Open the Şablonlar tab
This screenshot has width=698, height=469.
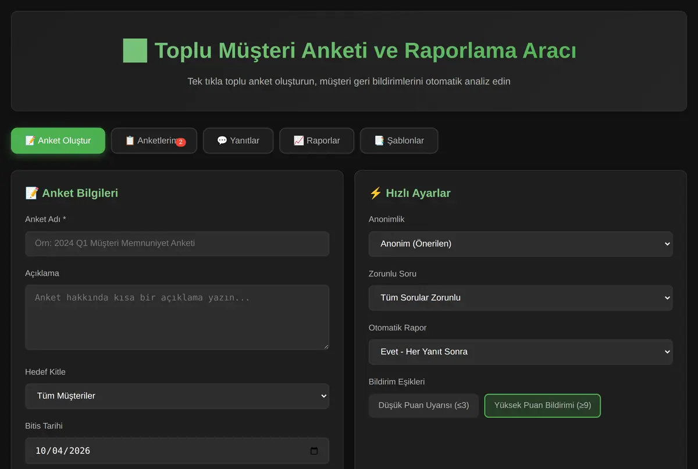tap(399, 141)
